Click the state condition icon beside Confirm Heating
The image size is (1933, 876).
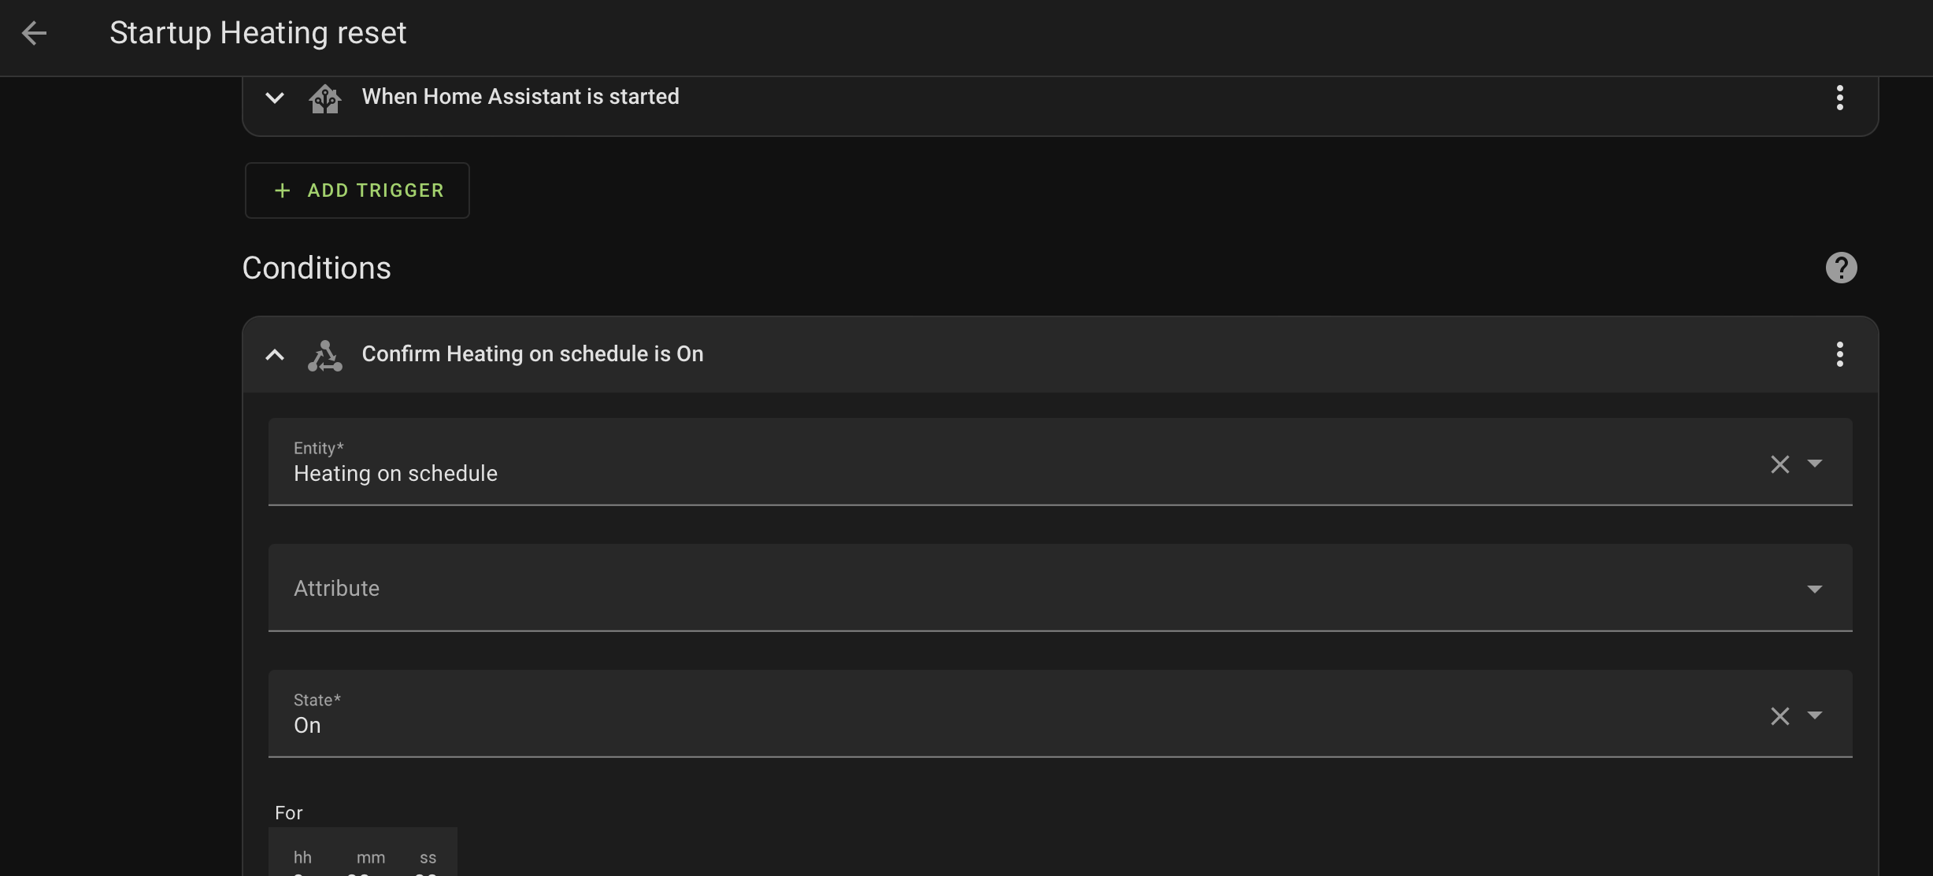[324, 355]
